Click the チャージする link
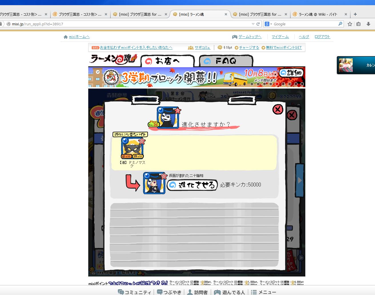 tap(249, 48)
